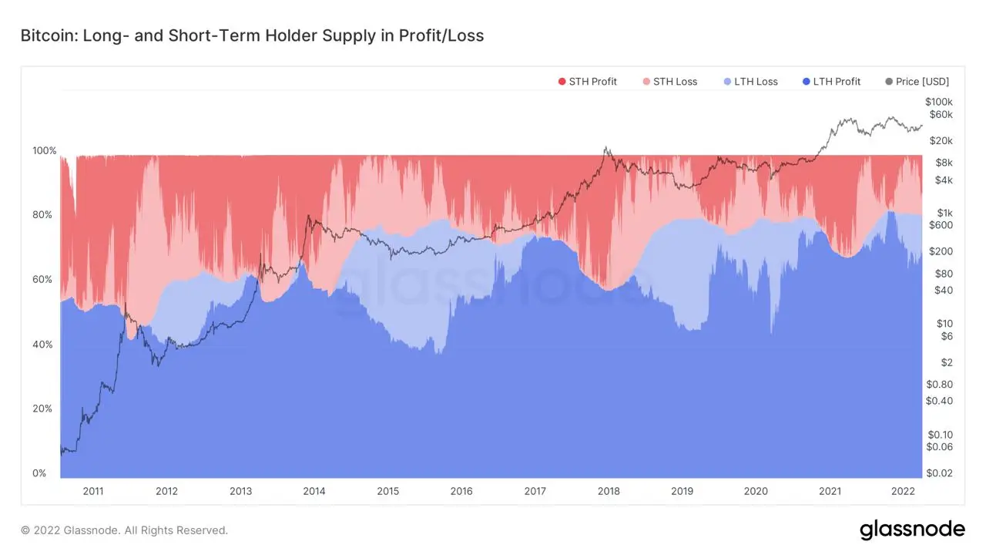Viewport: 986px width, 555px height.
Task: Hide the Price [USD] line via its label
Action: [922, 82]
